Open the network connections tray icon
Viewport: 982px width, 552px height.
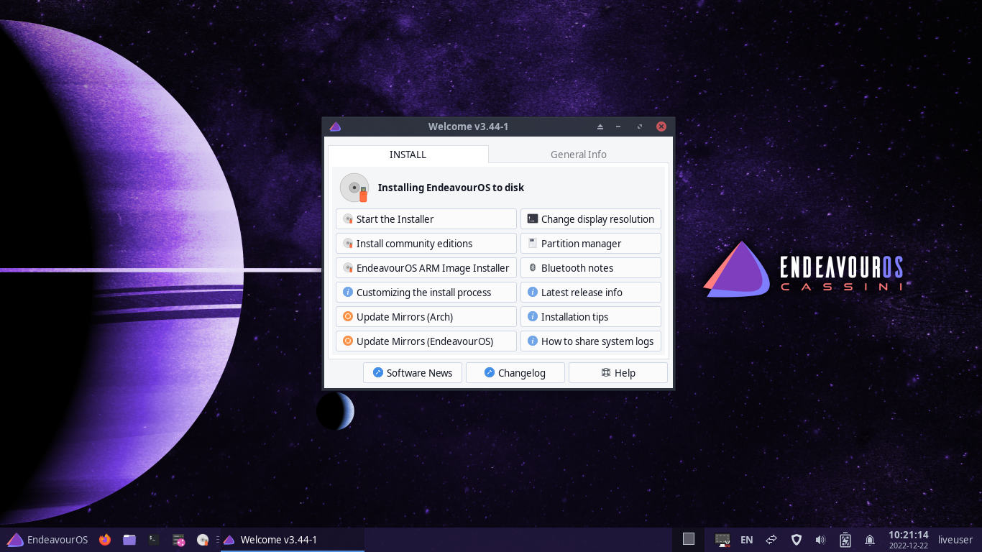[771, 540]
